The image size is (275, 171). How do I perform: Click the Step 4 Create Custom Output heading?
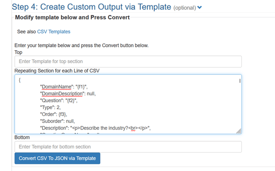pos(92,7)
